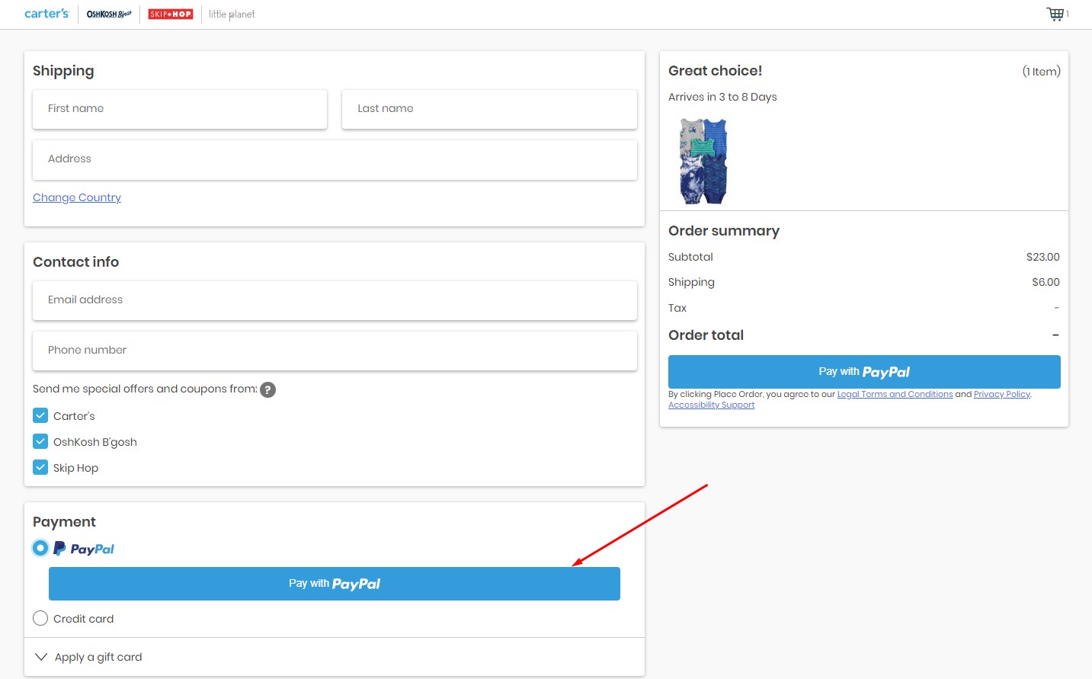Select the Credit card payment option
This screenshot has height=679, width=1092.
40,618
